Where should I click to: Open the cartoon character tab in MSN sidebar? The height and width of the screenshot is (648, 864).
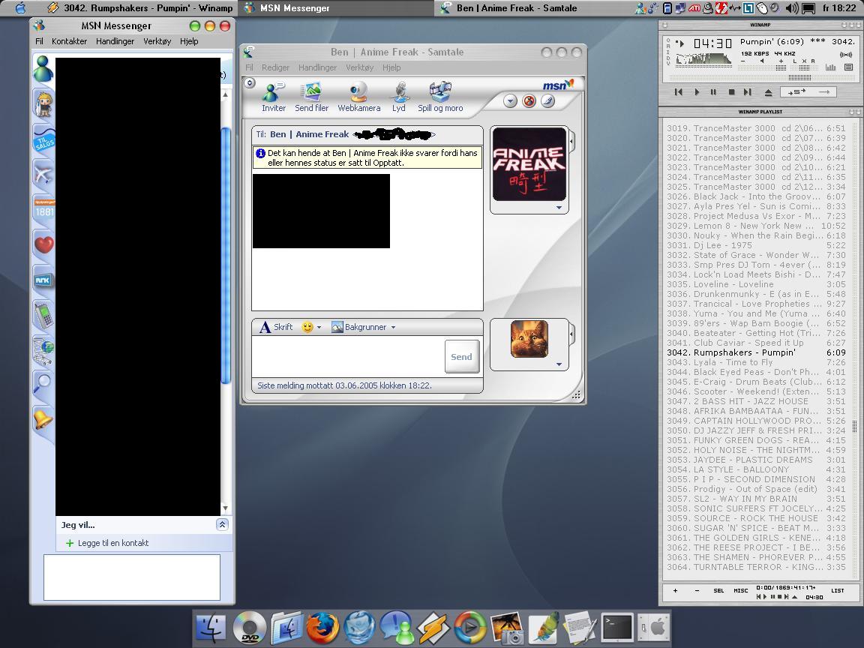[x=43, y=104]
